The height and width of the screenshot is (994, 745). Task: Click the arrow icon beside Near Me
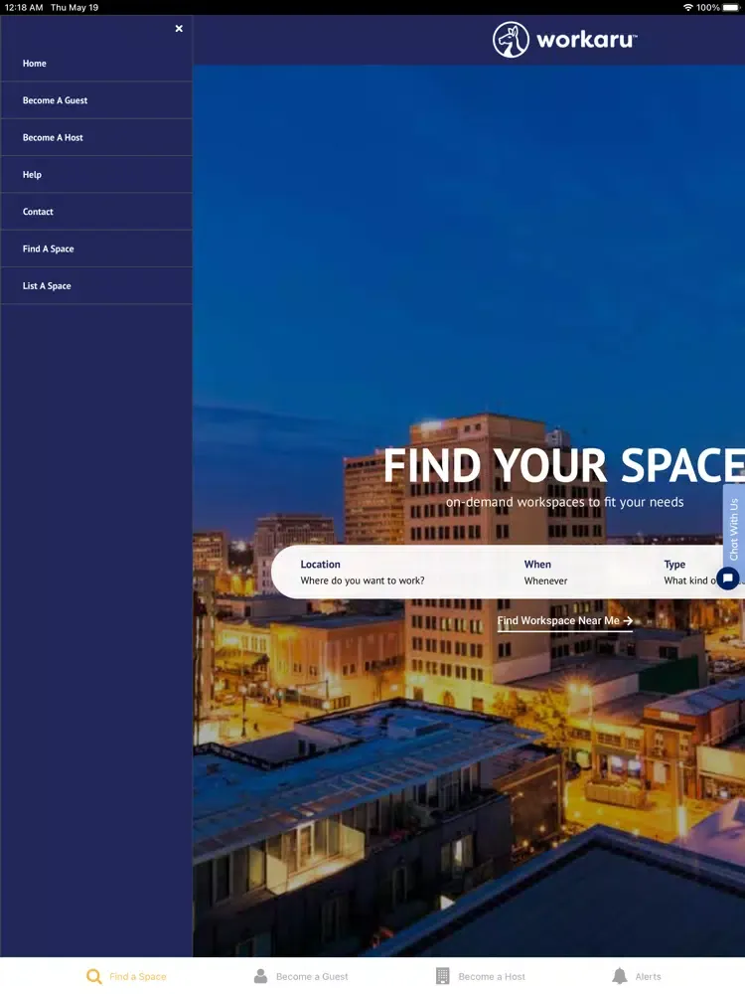click(x=628, y=620)
